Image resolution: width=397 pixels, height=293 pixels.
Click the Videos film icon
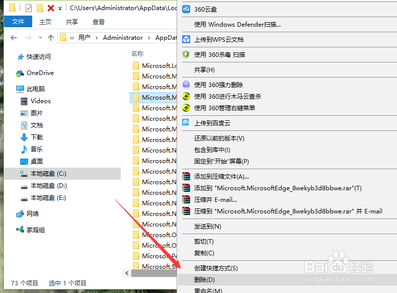point(24,101)
